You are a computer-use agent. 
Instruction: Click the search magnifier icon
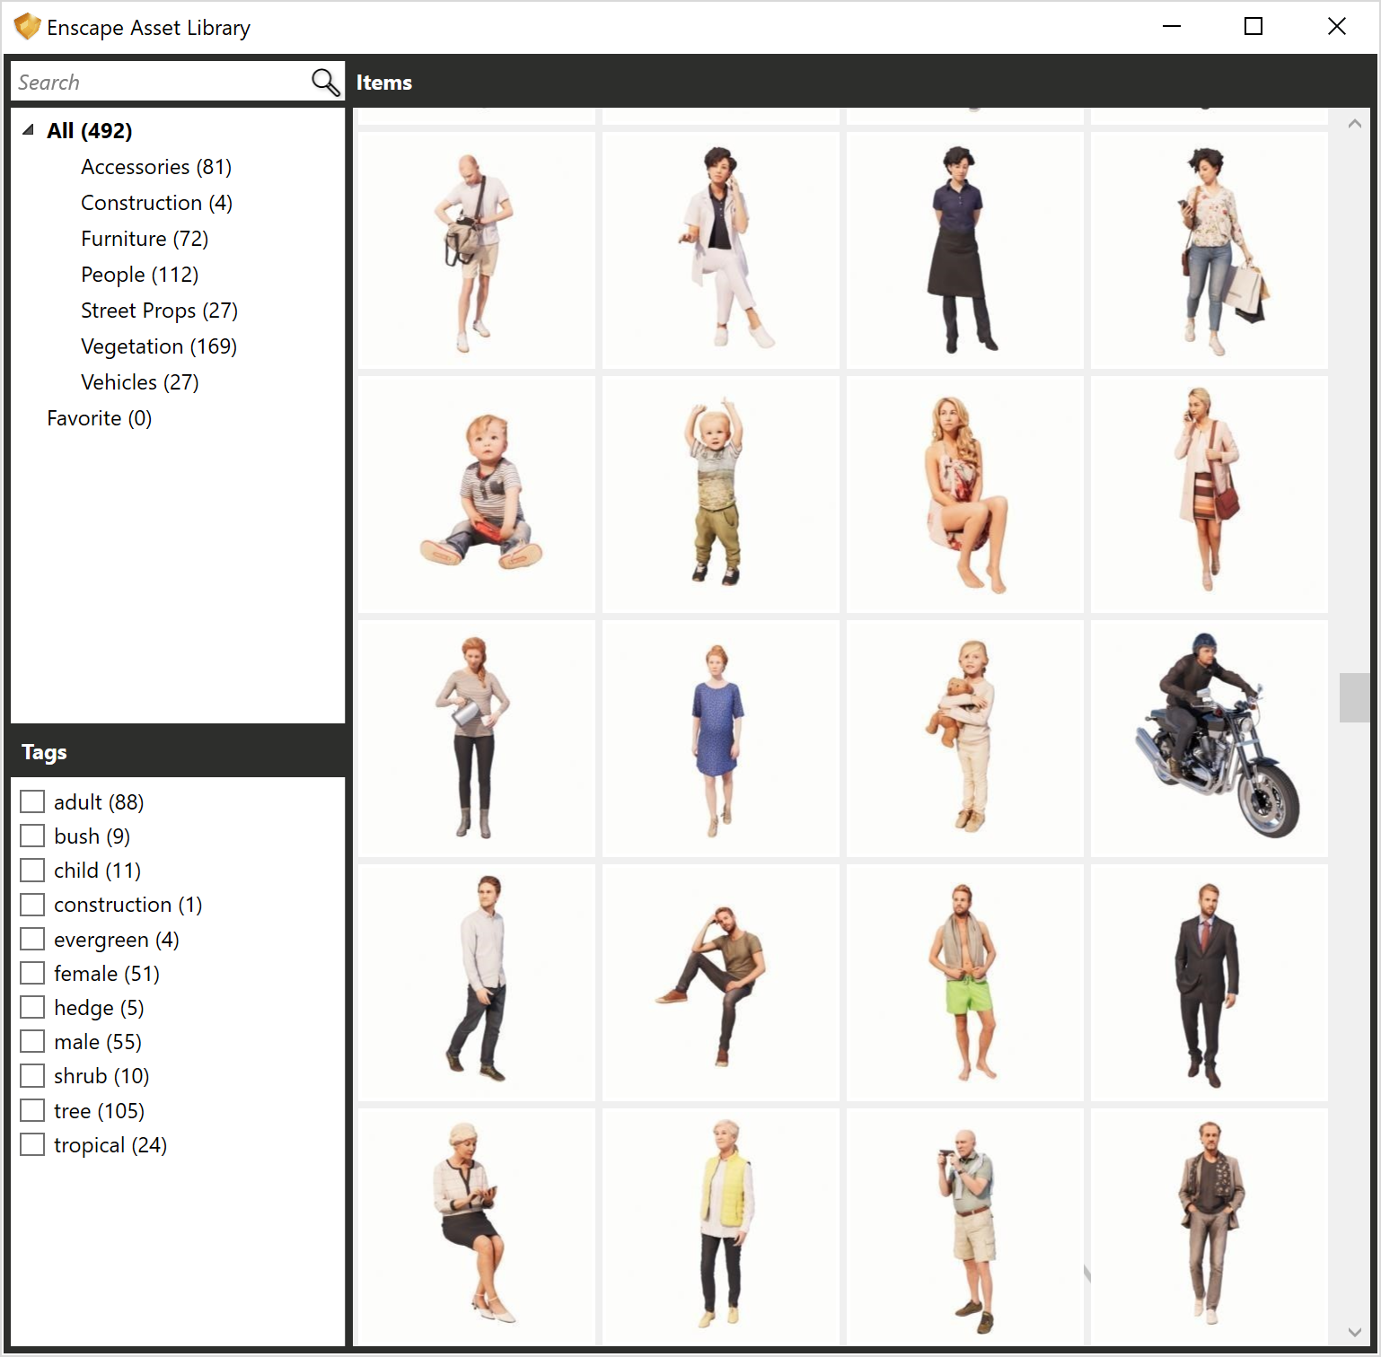(x=323, y=82)
